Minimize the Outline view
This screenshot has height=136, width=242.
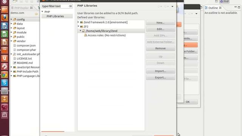pos(235,7)
